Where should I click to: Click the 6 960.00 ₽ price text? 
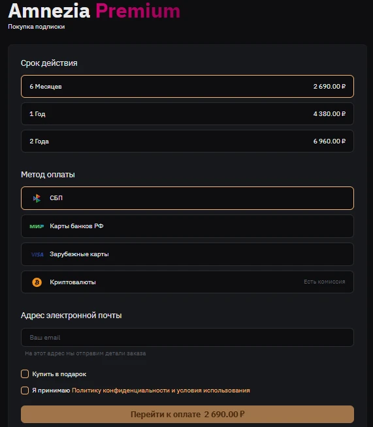tap(329, 141)
